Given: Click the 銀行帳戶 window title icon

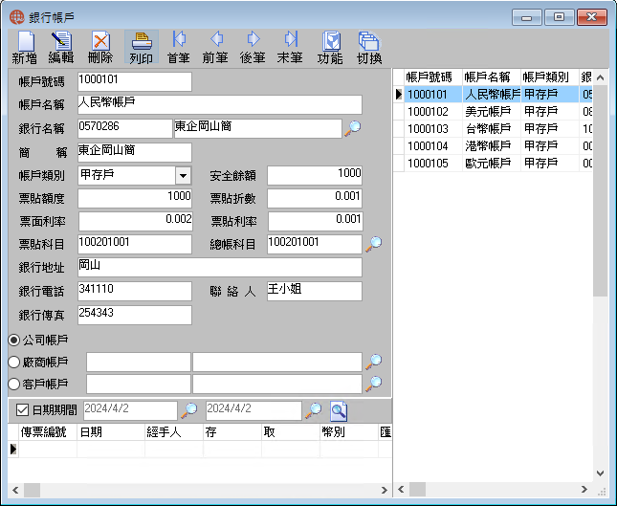Looking at the screenshot, I should [17, 17].
